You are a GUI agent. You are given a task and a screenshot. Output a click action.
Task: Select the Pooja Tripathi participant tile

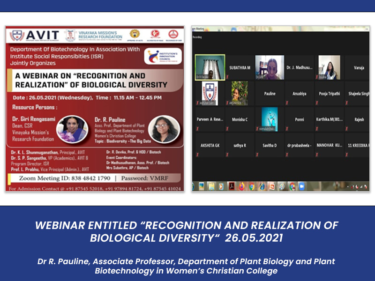pos(330,94)
